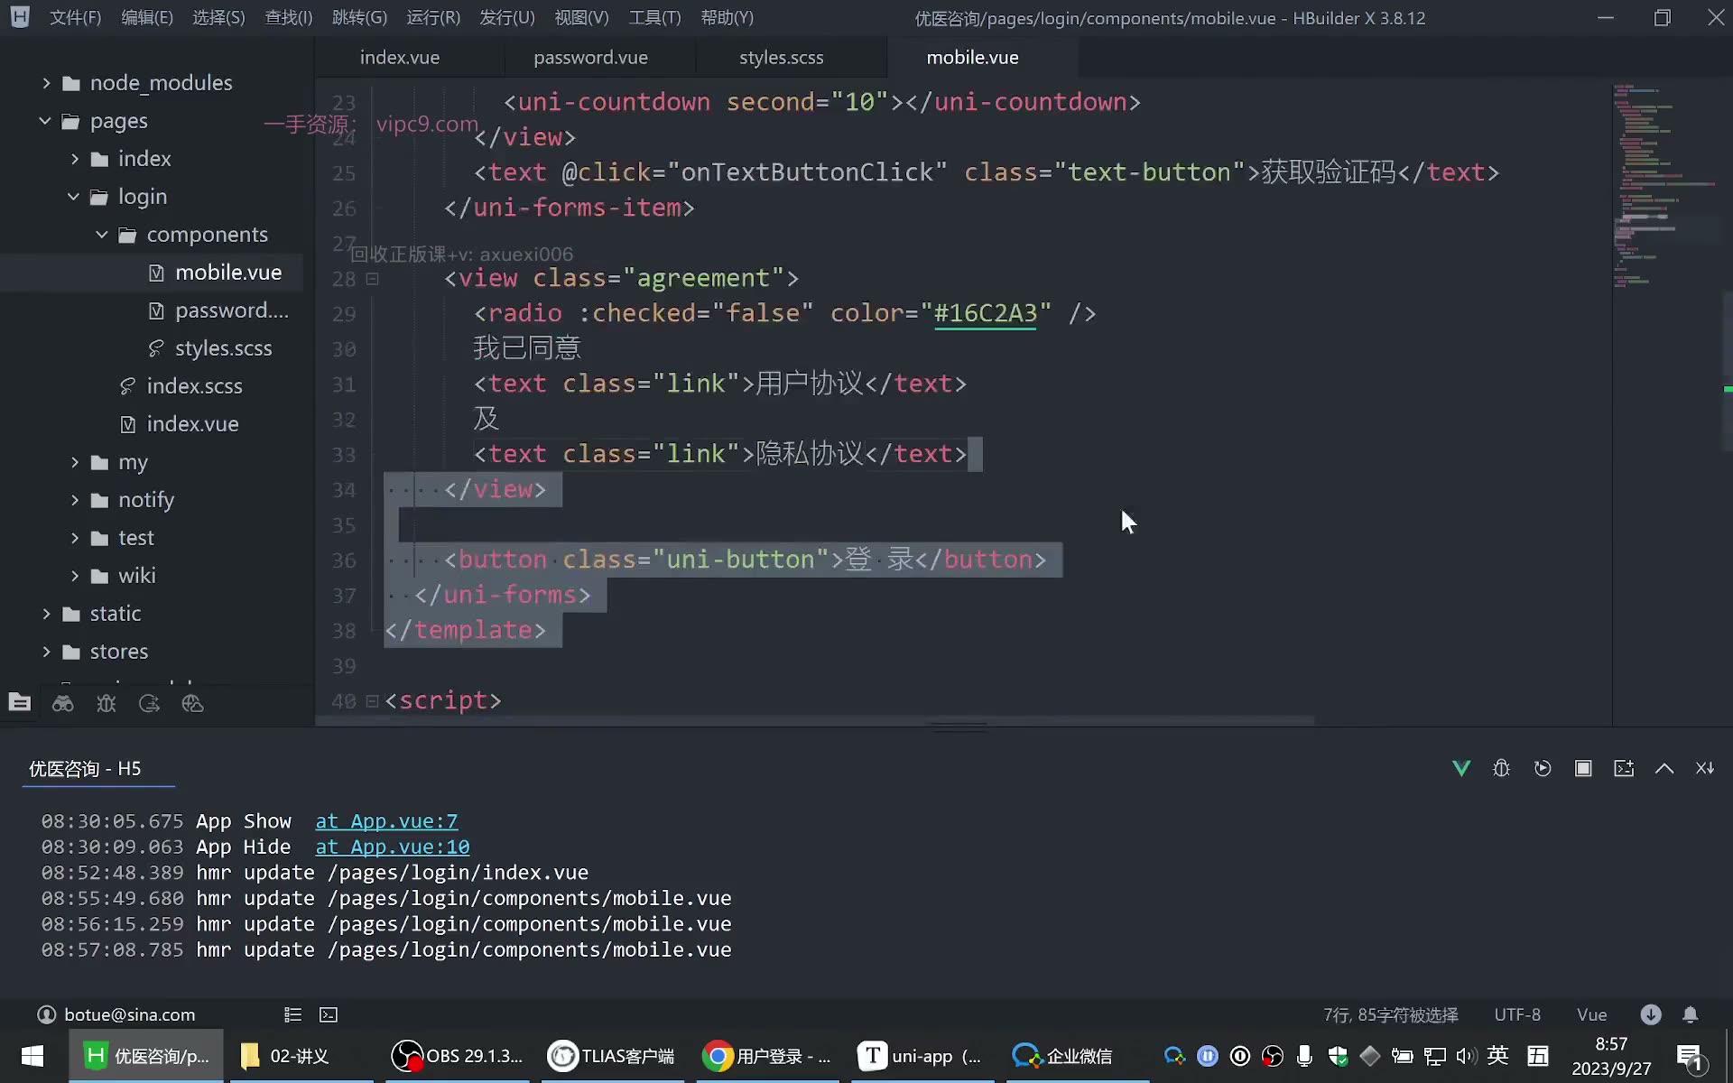Follow the App.vue:7 console link
The width and height of the screenshot is (1733, 1083).
386,821
